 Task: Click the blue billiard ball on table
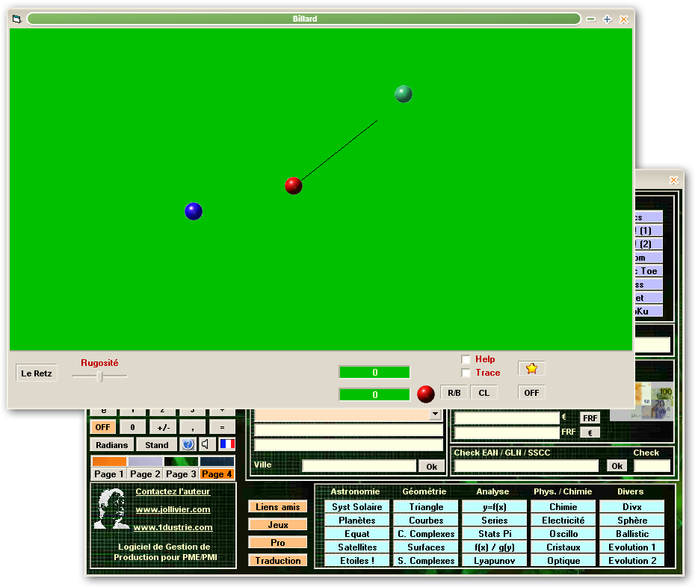tap(194, 211)
